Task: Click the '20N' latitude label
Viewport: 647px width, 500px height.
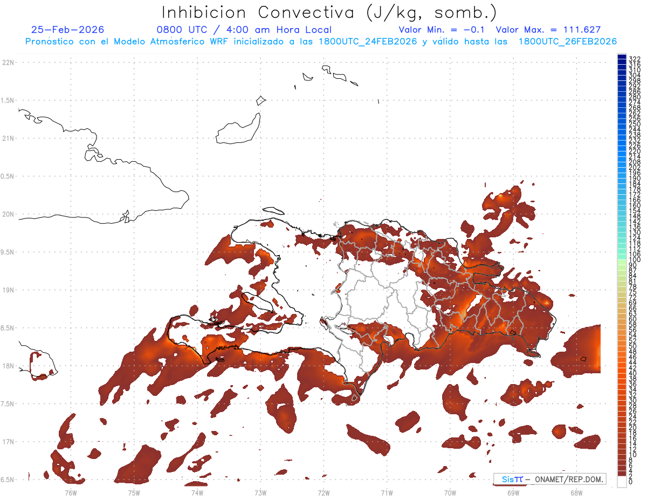Action: (x=8, y=214)
